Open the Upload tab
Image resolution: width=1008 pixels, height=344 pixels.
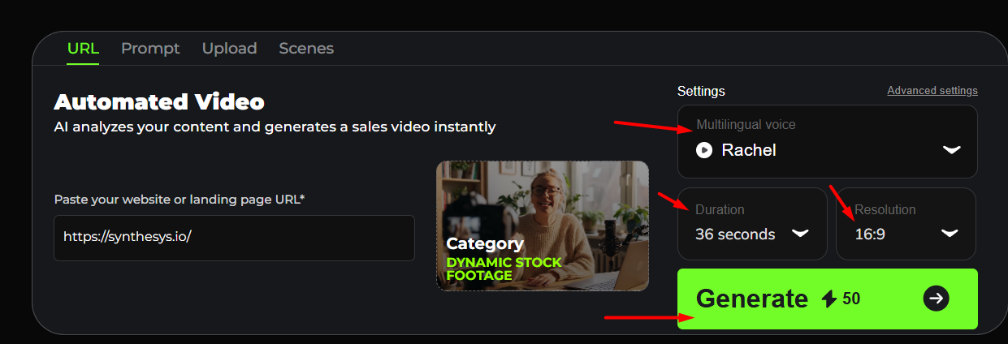(x=229, y=49)
